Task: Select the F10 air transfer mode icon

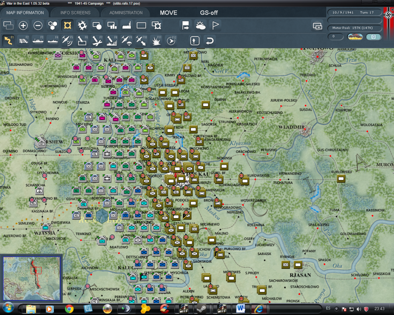Action: click(x=141, y=41)
